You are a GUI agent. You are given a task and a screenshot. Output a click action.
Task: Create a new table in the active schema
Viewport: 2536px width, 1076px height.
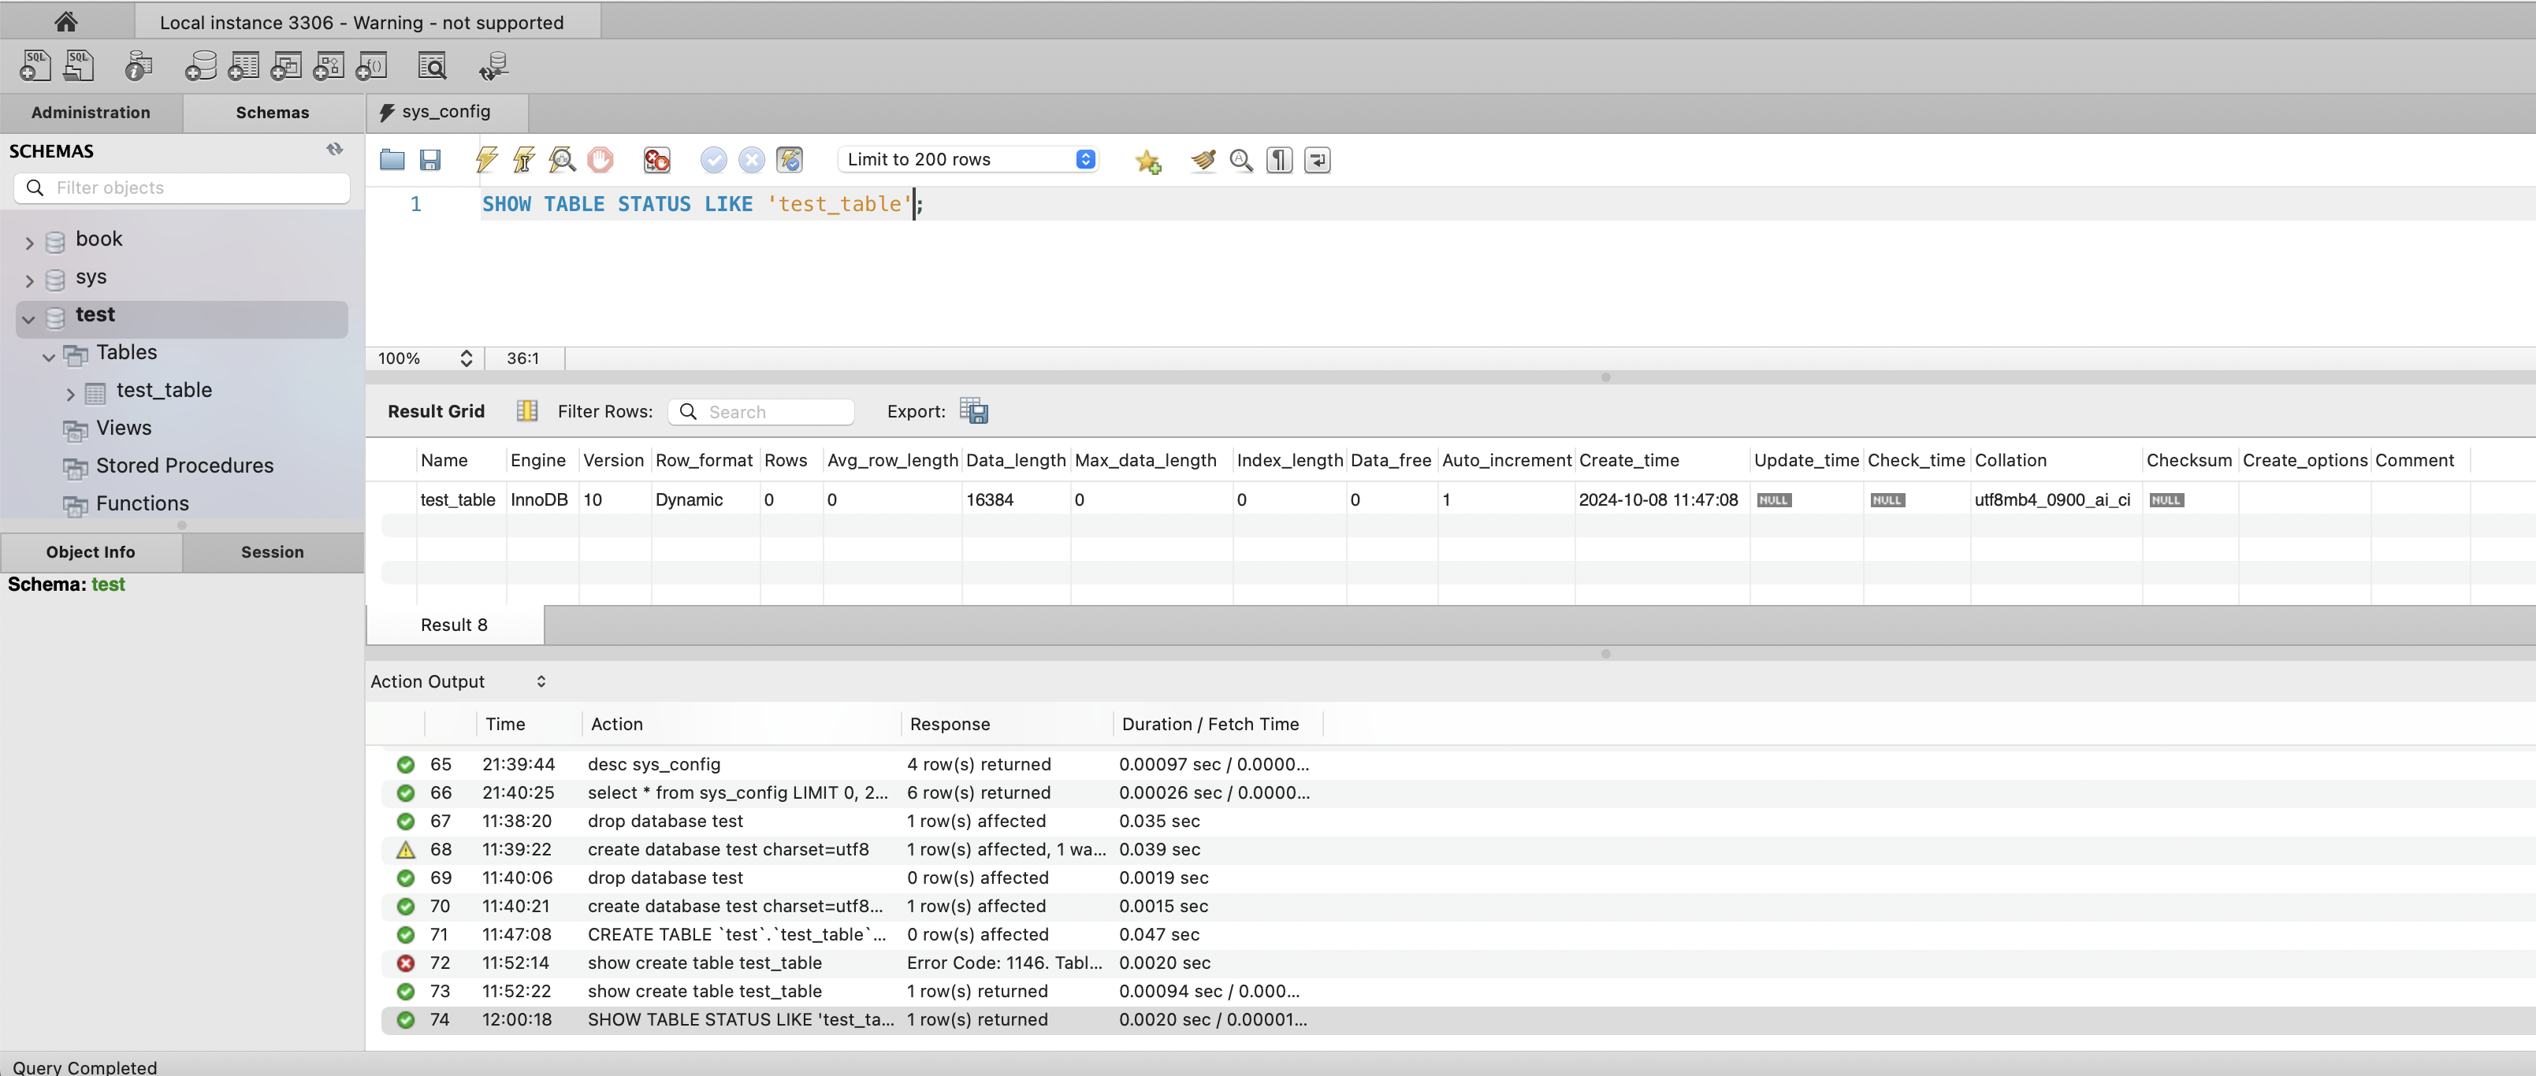244,65
